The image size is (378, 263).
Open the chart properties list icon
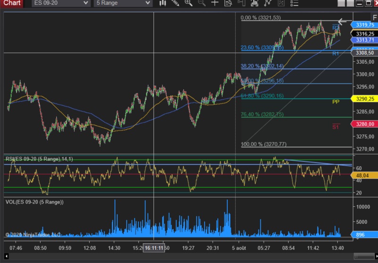295,3
